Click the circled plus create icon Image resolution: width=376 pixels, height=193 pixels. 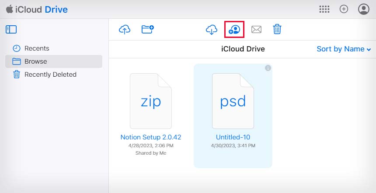pos(344,9)
